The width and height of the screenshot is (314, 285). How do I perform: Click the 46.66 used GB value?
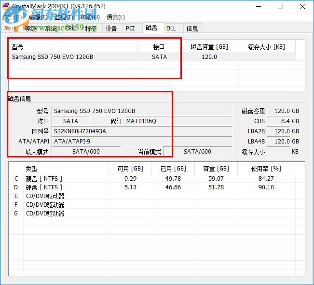coord(173,187)
